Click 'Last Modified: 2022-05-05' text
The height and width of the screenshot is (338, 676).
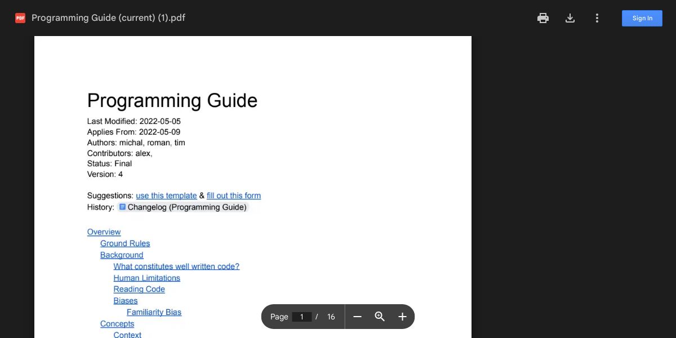[x=134, y=121]
